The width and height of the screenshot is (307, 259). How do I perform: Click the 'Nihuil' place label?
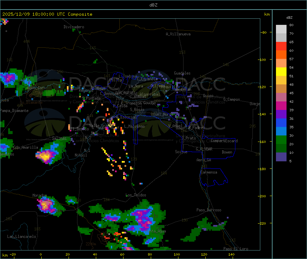[x=81, y=155]
